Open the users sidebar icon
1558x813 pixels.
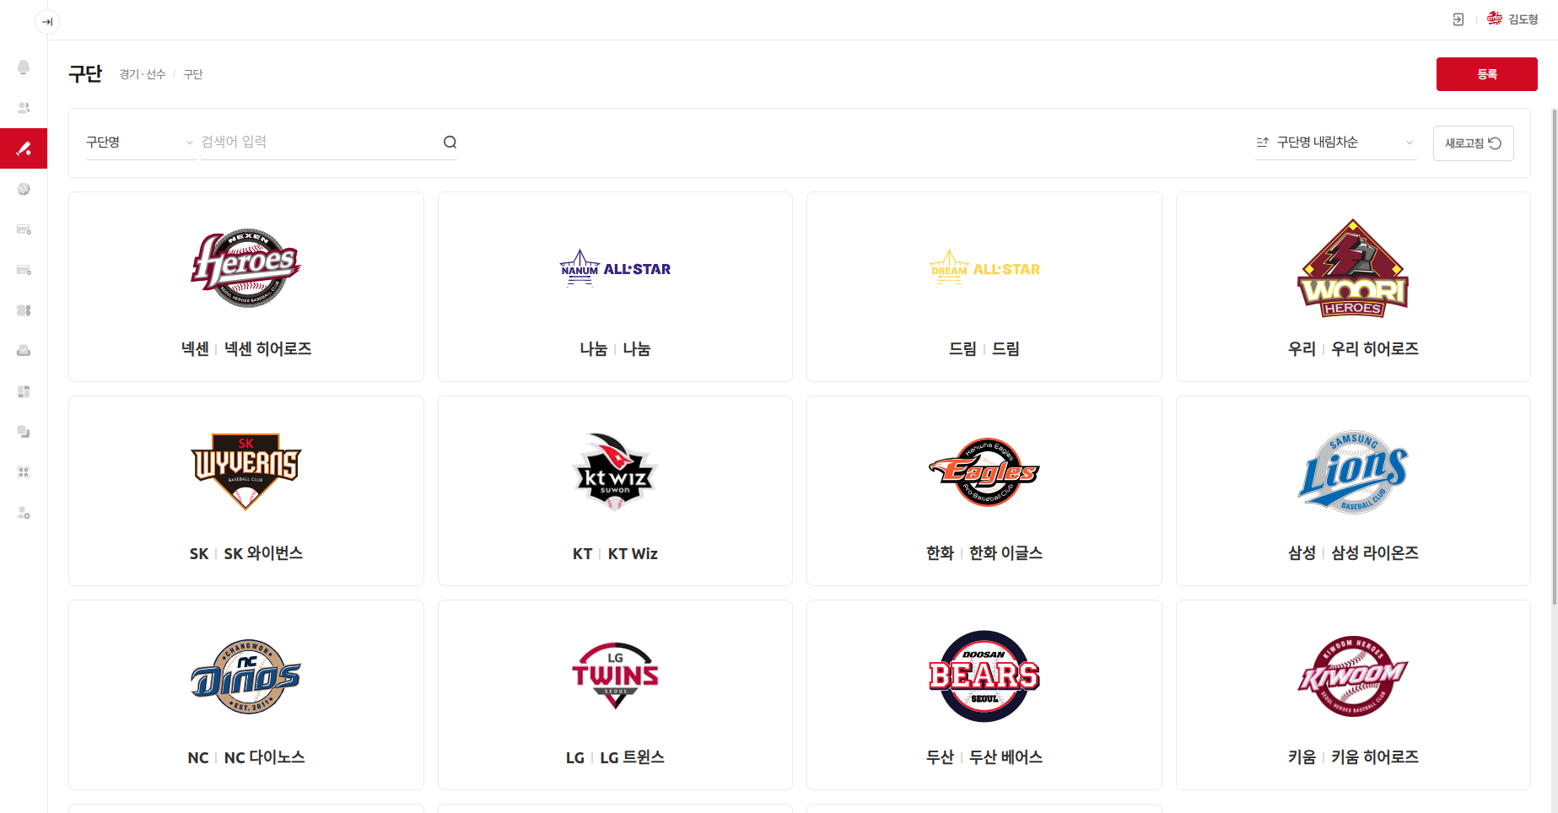[x=24, y=108]
